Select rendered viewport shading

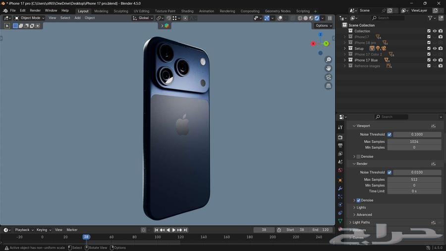317,18
